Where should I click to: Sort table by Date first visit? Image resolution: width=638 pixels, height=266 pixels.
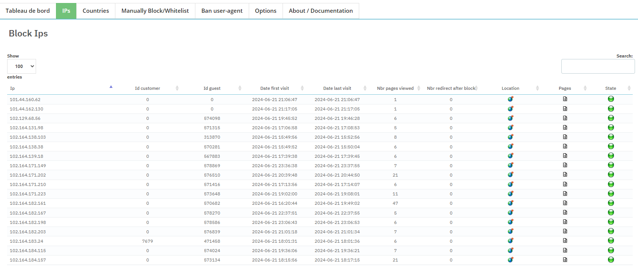[275, 88]
